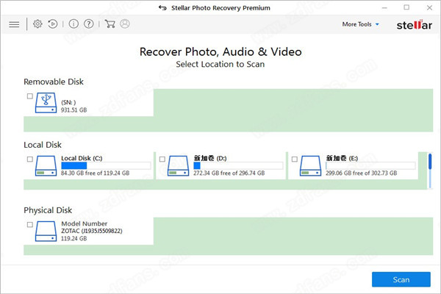The image size is (441, 294).
Task: Expand the More Tools dropdown
Action: pos(361,24)
